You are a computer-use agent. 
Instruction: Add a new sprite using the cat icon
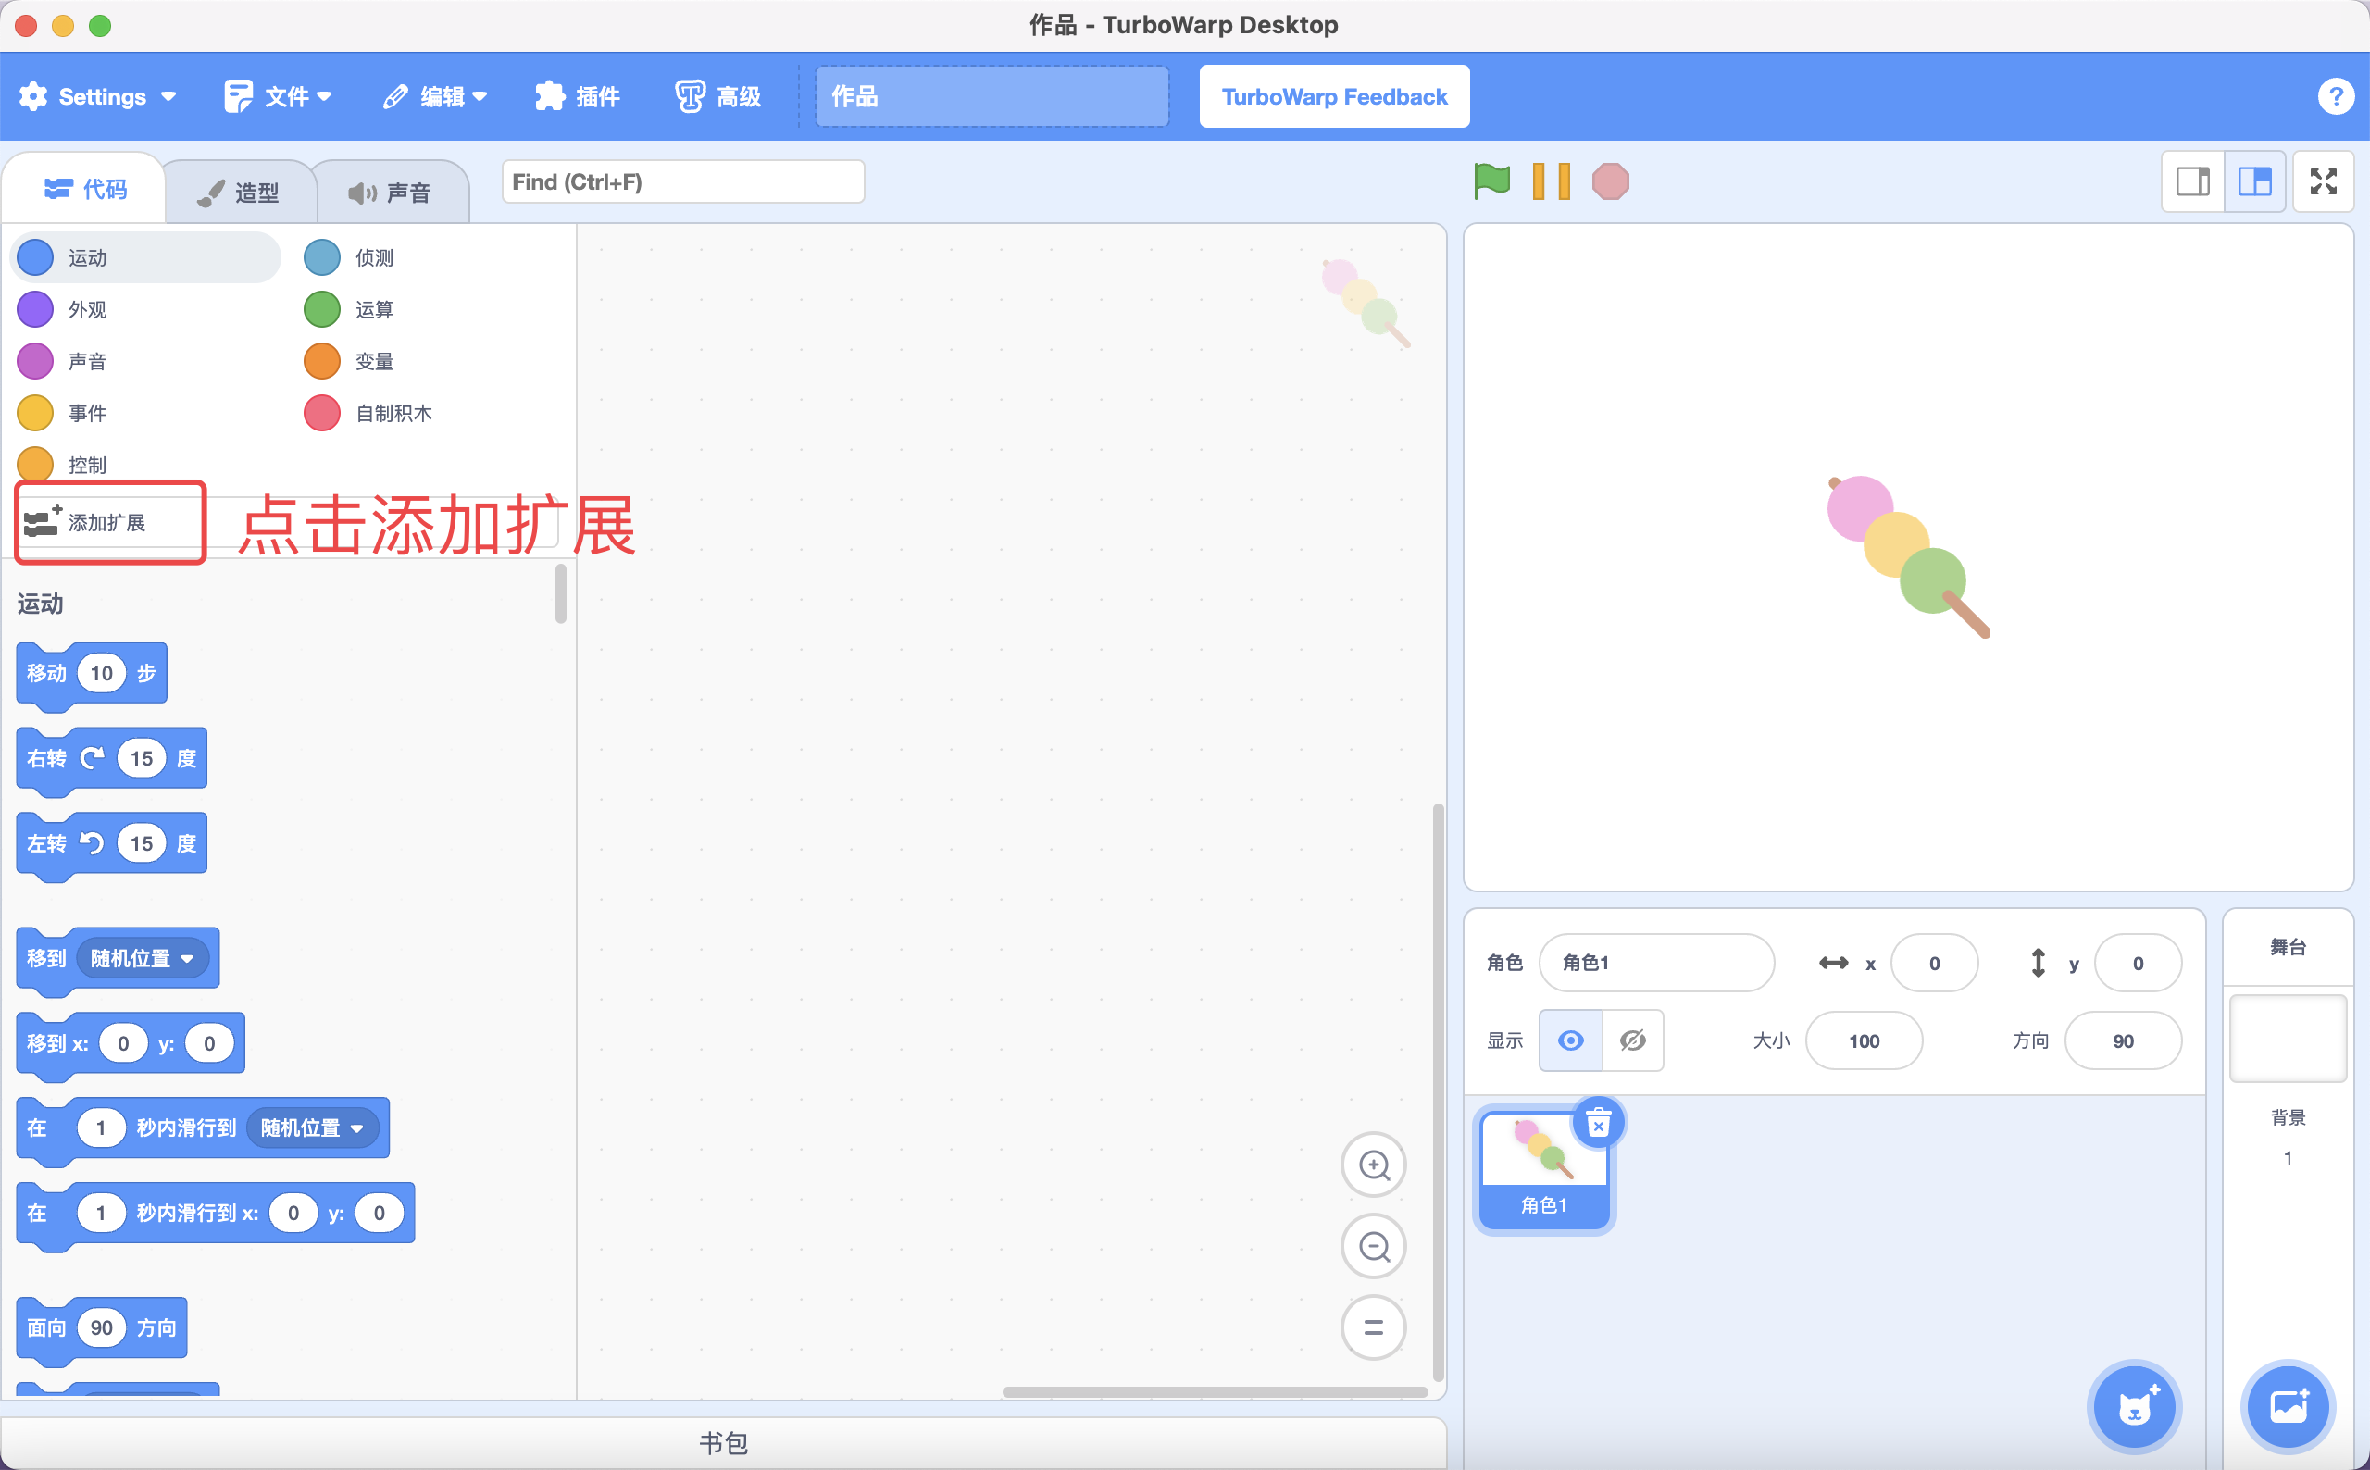(2135, 1406)
